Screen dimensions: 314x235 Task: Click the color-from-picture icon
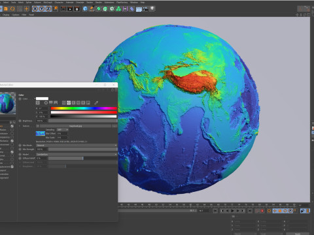pos(56,102)
